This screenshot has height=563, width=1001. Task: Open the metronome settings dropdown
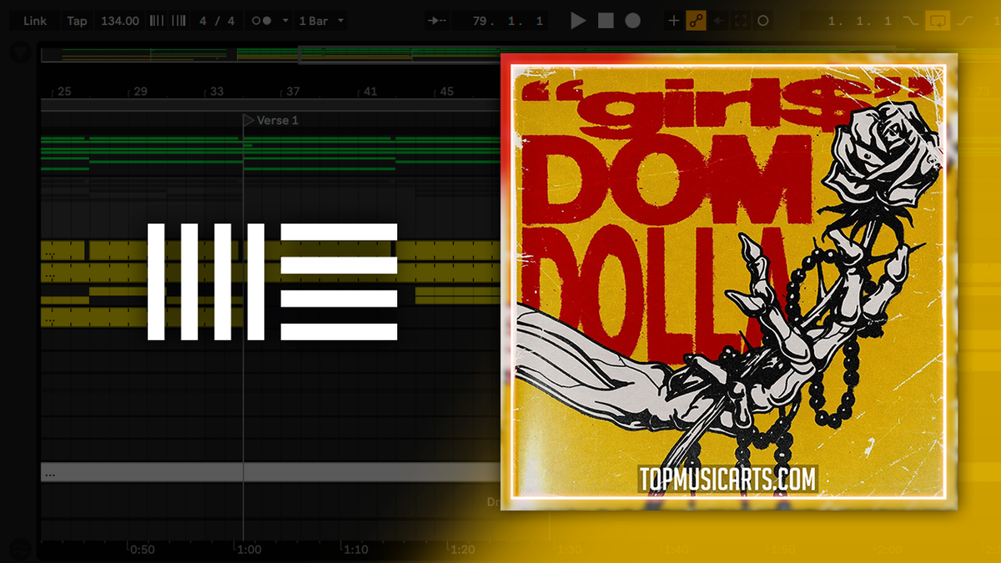[284, 20]
